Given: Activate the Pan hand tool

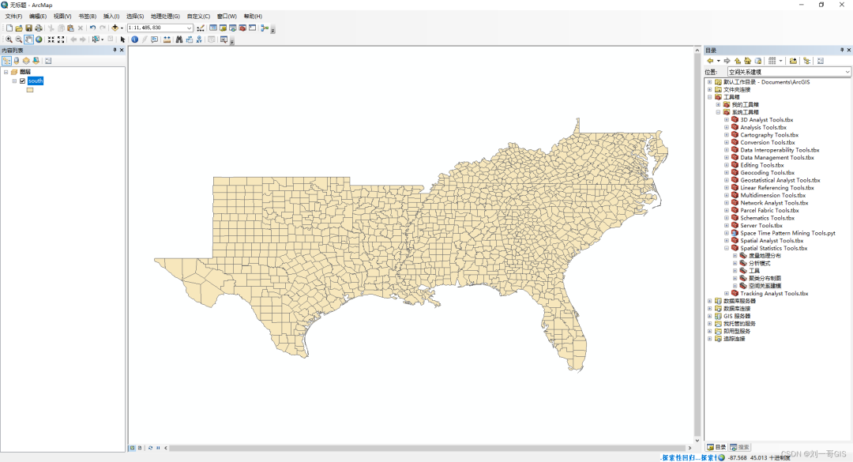Looking at the screenshot, I should tap(29, 39).
